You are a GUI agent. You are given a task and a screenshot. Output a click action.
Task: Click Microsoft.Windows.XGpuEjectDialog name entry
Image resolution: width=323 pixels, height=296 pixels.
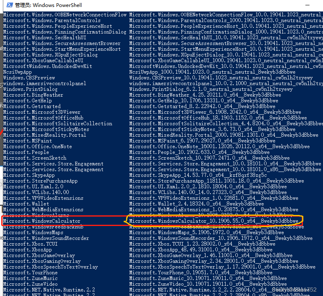click(50, 55)
